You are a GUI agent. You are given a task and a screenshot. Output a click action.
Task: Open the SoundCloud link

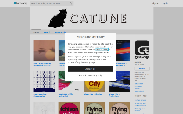click(x=139, y=91)
